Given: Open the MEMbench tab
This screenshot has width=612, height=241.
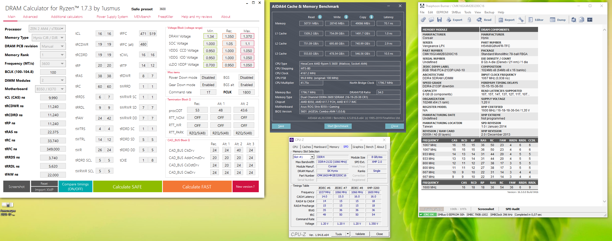Looking at the screenshot, I should click(x=142, y=17).
